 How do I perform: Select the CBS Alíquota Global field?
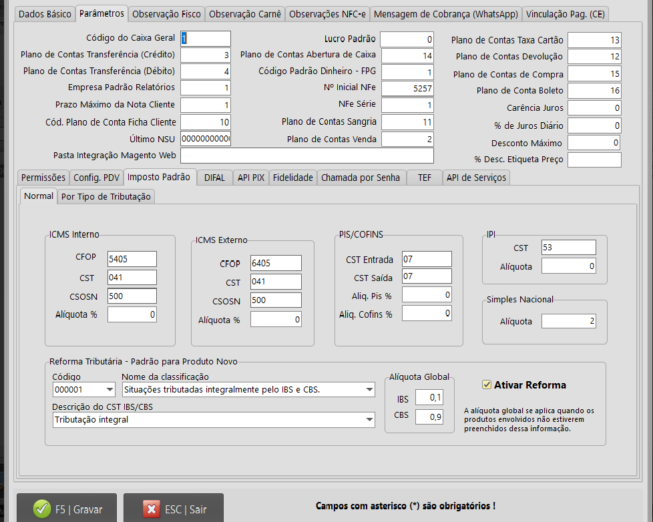pos(429,417)
